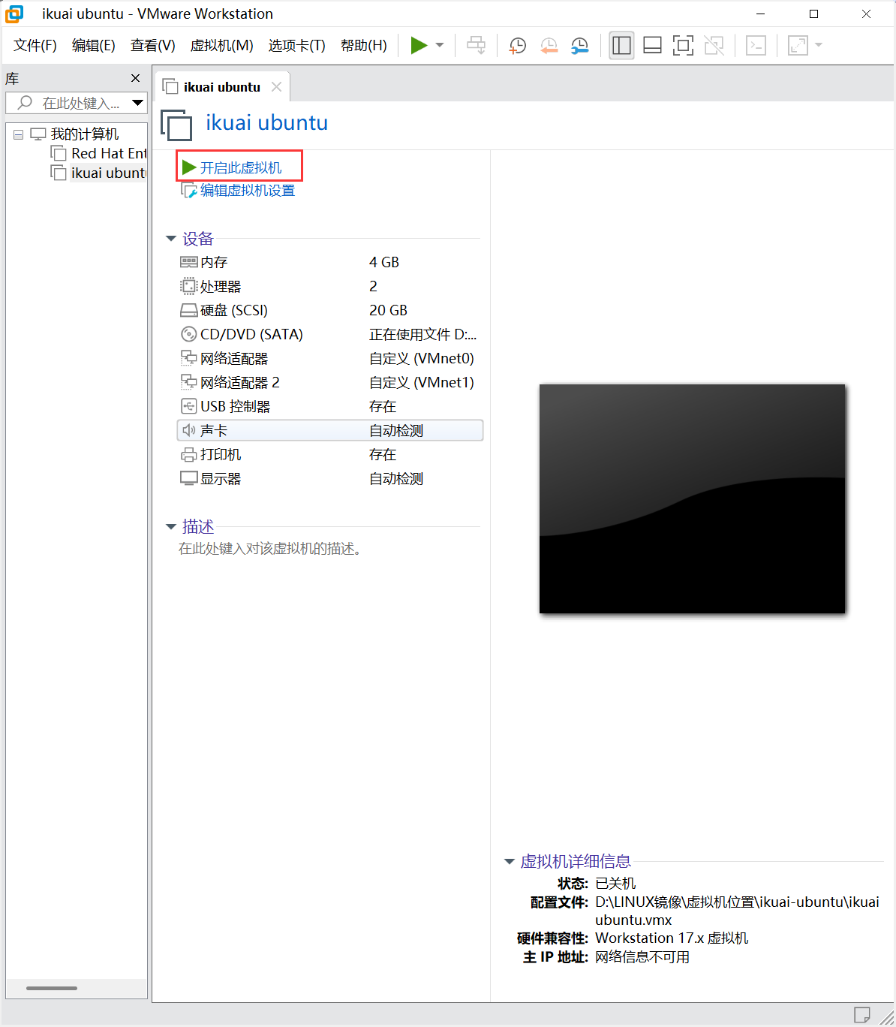Click the VM black screen preview thumbnail

tap(692, 498)
